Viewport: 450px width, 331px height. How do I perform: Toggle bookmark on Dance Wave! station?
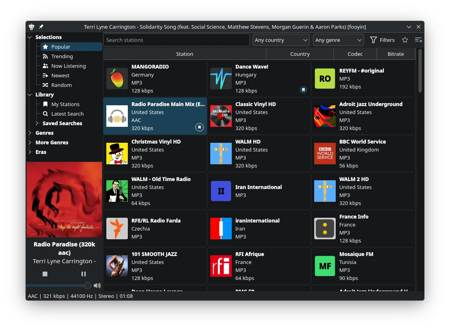(303, 90)
